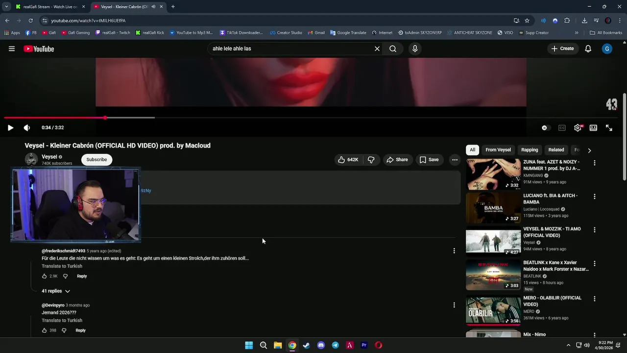Screen dimensions: 627x353
Task: Run search with the magnifier button
Action: 393,49
